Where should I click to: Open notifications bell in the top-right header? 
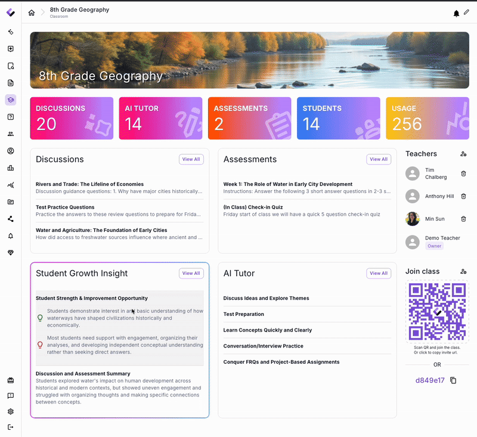pyautogui.click(x=456, y=13)
